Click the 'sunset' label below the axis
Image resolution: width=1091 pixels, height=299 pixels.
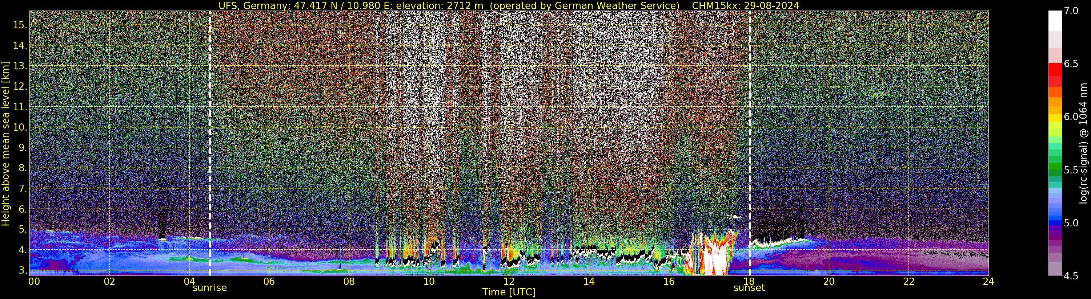point(749,288)
